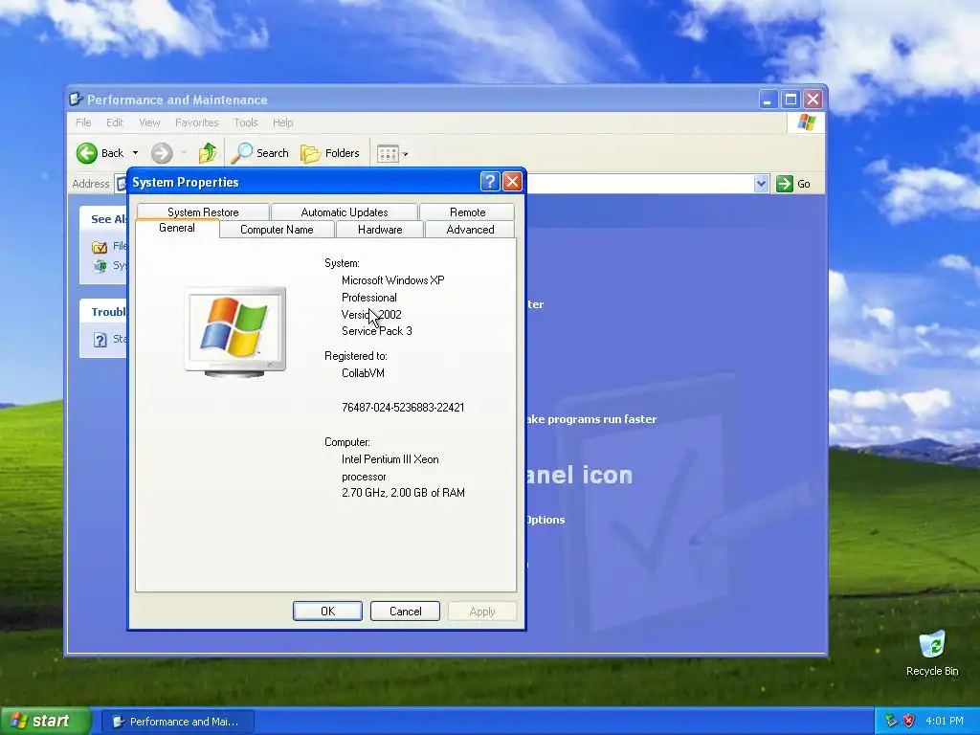Switch to the Computer Name tab

click(277, 230)
